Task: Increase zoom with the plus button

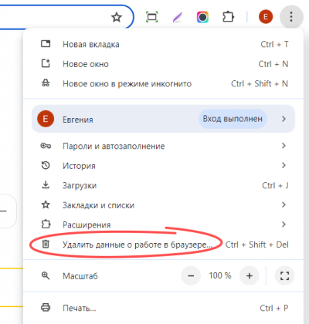Action: (250, 276)
